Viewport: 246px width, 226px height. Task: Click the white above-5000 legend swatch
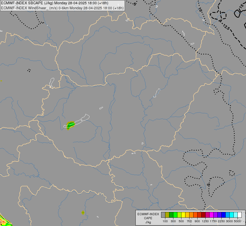(x=239, y=215)
